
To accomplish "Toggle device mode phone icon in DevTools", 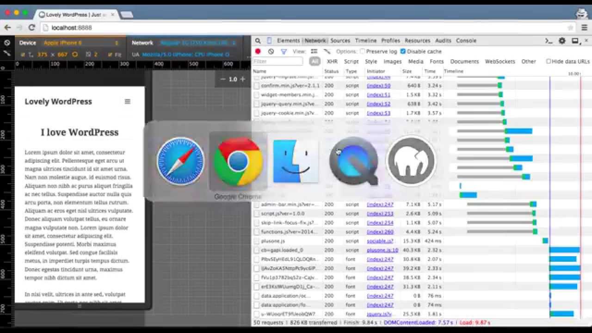I will 269,41.
